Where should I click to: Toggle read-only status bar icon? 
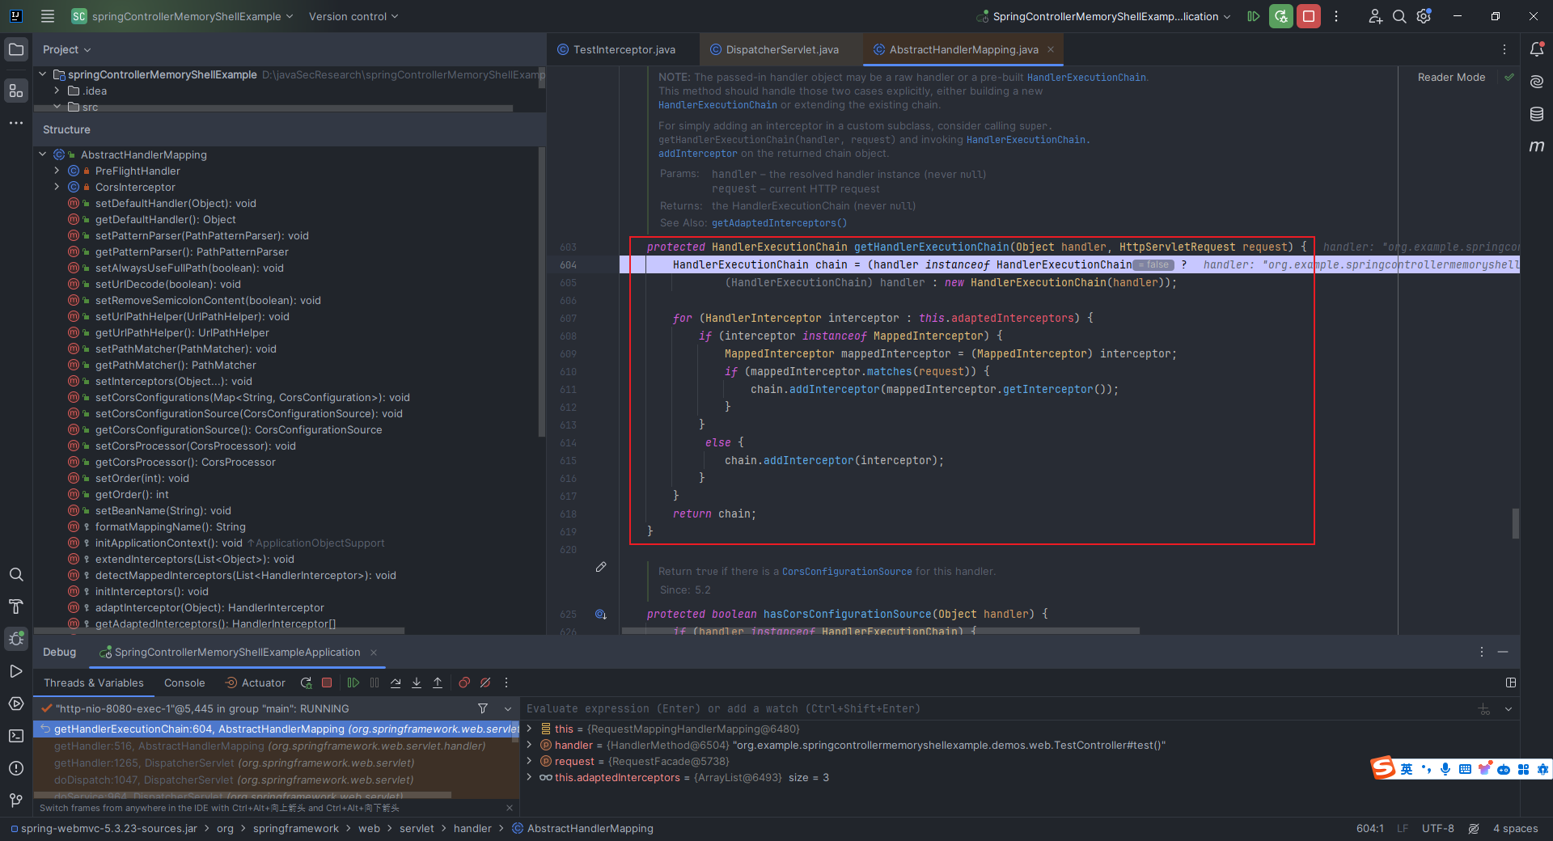[x=1474, y=829]
